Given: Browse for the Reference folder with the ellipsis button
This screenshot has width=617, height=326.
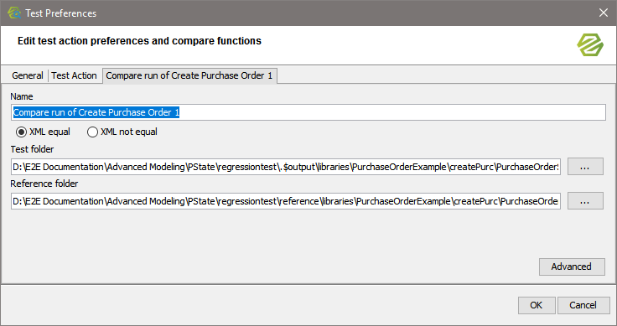Looking at the screenshot, I should coord(585,201).
